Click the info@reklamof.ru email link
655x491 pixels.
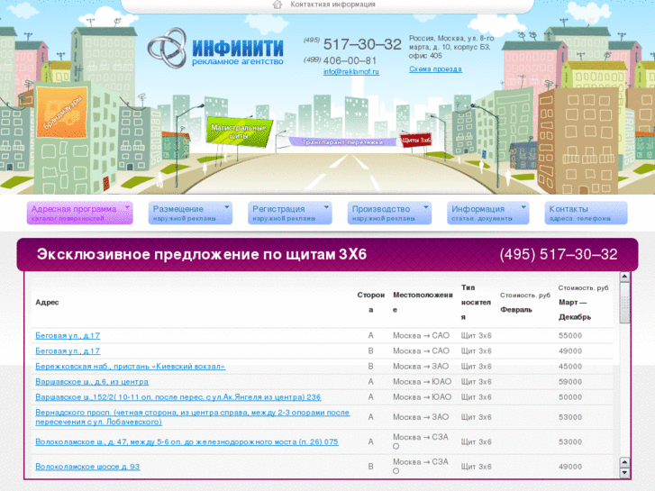[x=351, y=71]
